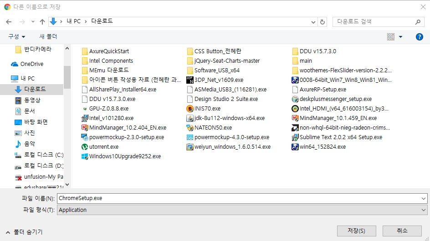Click the Windows10Upgrade9252.exe icon
The image size is (430, 241).
click(x=85, y=156)
